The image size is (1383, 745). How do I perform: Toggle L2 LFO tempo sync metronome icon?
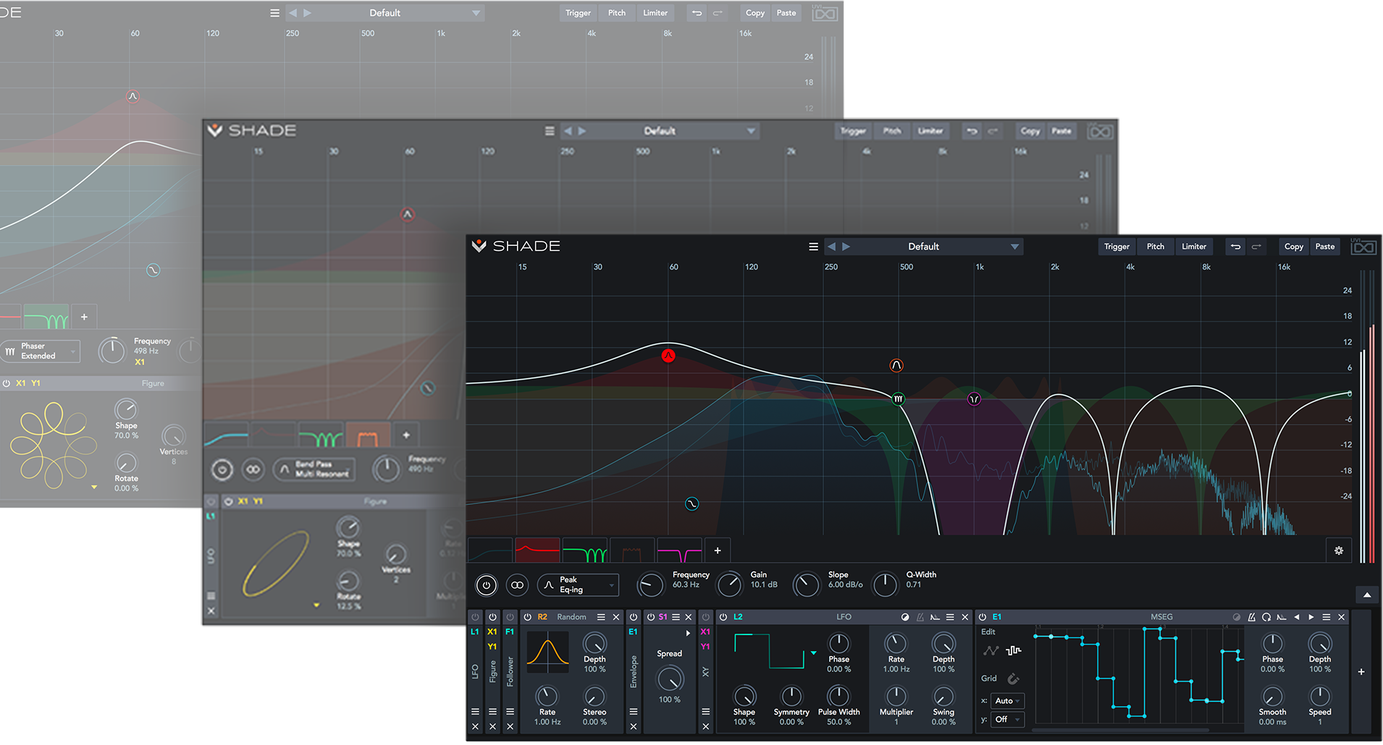(x=920, y=617)
